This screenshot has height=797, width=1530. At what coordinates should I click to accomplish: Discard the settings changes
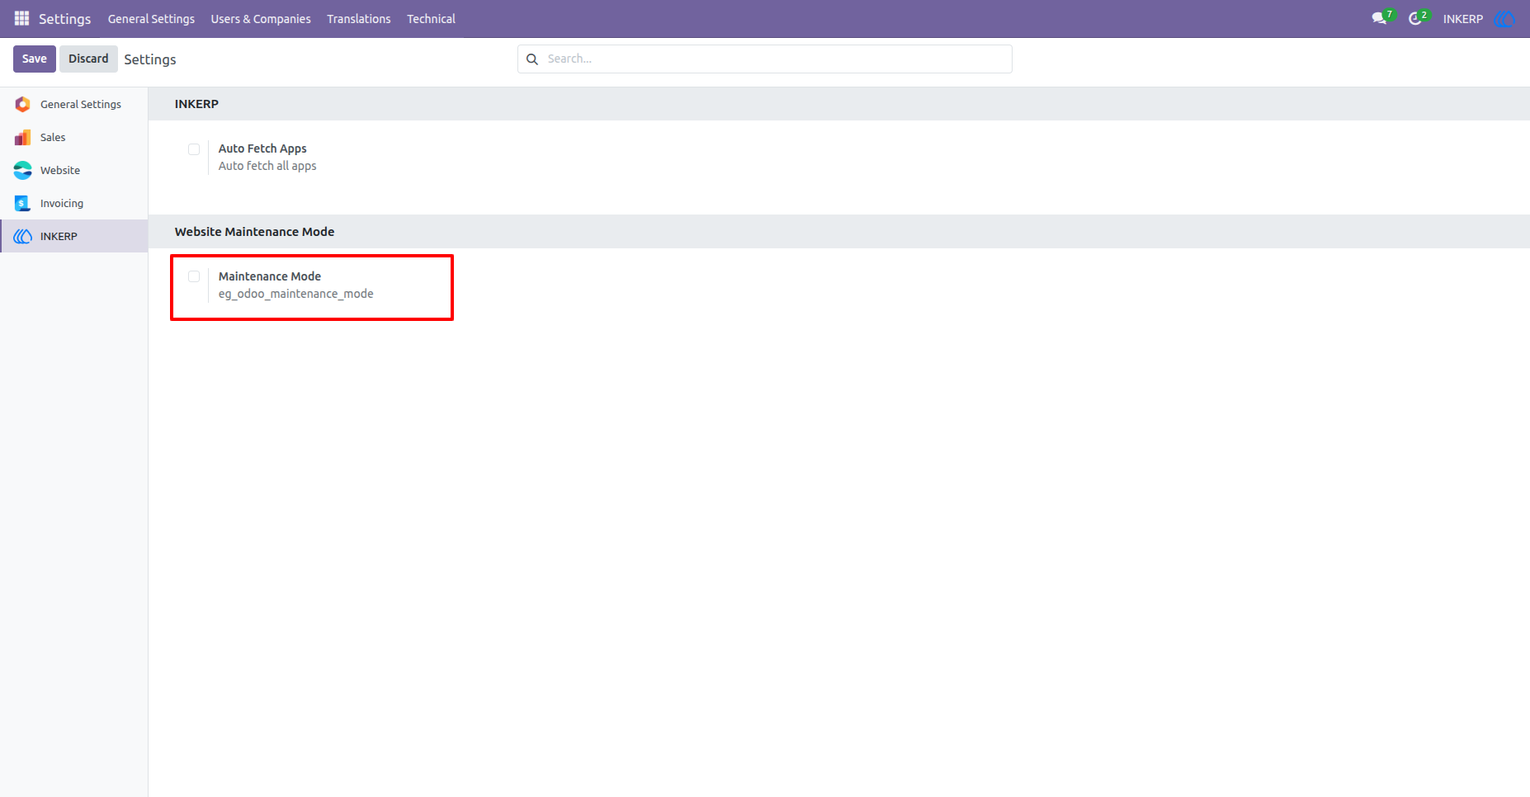(88, 59)
